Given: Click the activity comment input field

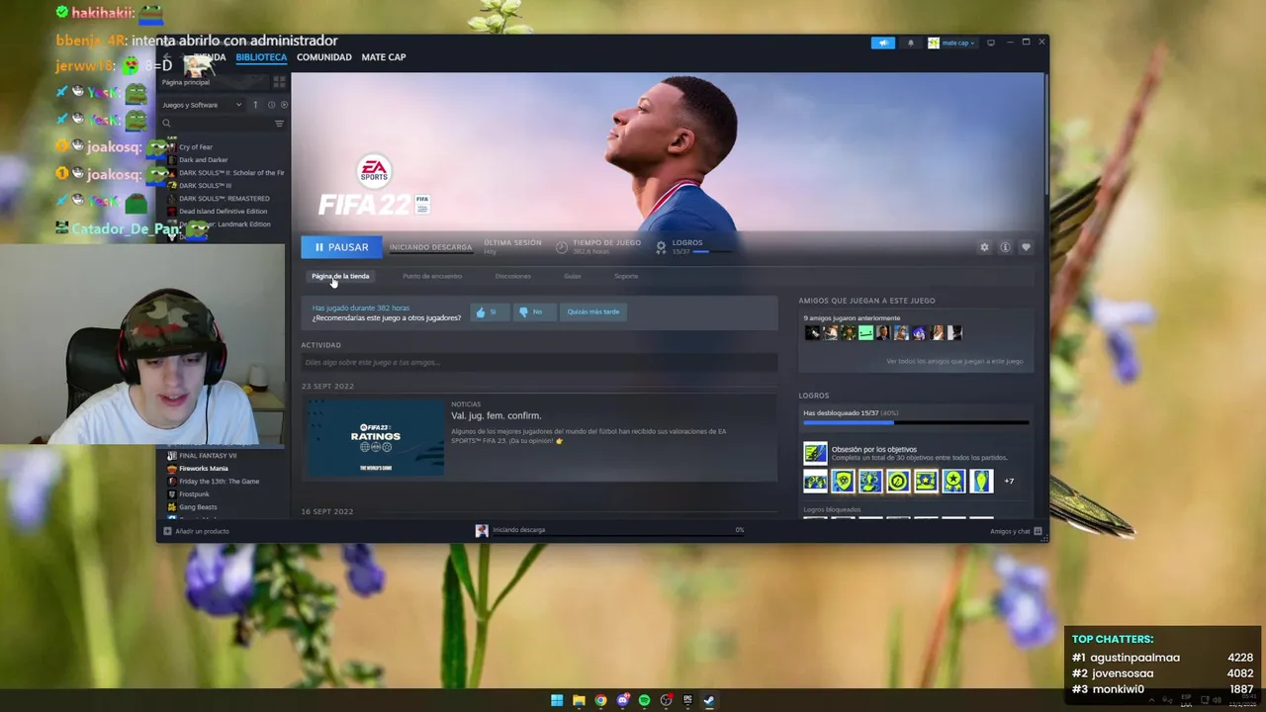Looking at the screenshot, I should 539,363.
